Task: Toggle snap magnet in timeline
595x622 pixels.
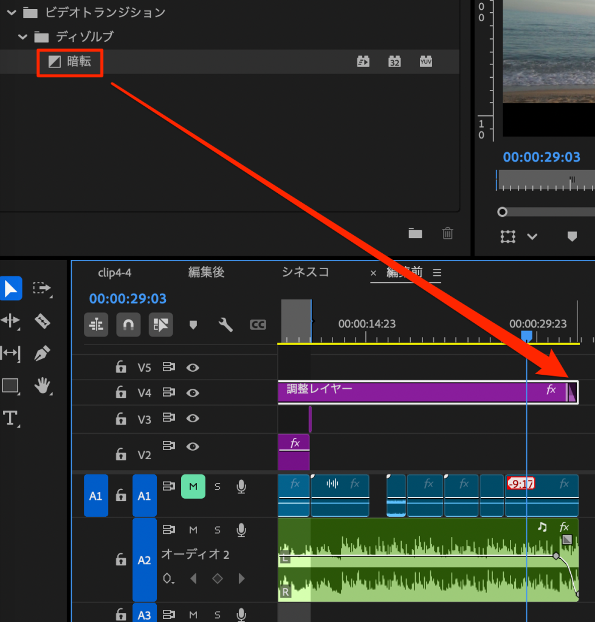Action: click(128, 325)
